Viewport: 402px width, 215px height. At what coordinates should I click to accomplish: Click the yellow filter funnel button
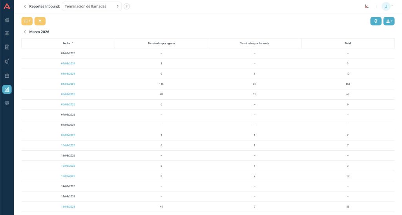[40, 21]
